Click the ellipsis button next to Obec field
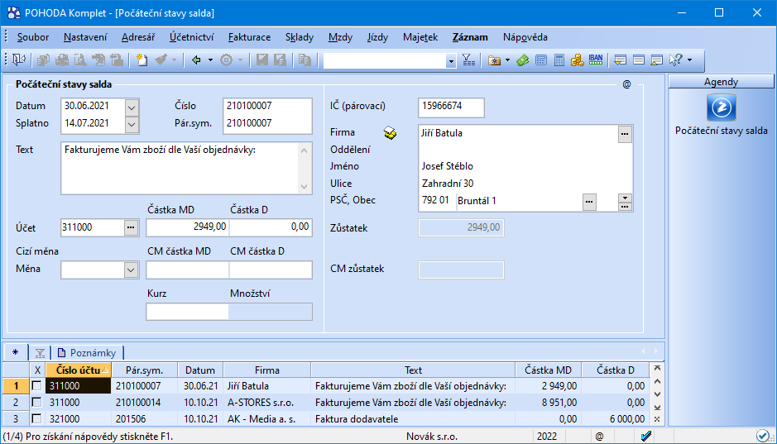Image resolution: width=777 pixels, height=444 pixels. coord(589,202)
